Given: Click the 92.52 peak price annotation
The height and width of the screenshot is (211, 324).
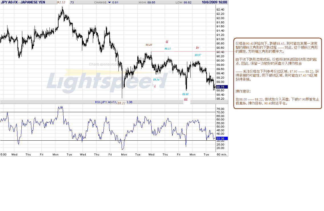Looking at the screenshot, I should (61, 3).
